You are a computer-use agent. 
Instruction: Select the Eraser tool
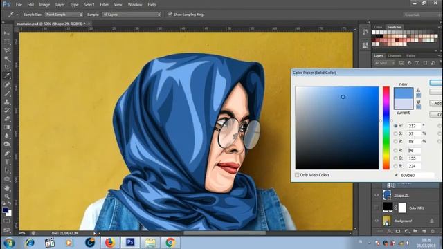tap(6, 119)
